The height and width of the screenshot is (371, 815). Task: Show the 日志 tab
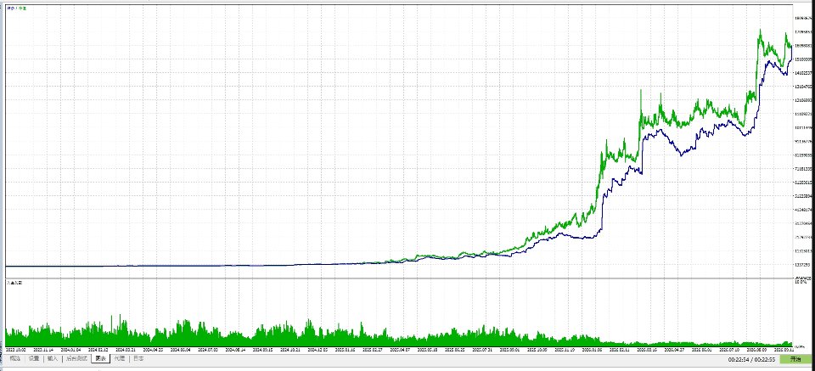pos(138,358)
